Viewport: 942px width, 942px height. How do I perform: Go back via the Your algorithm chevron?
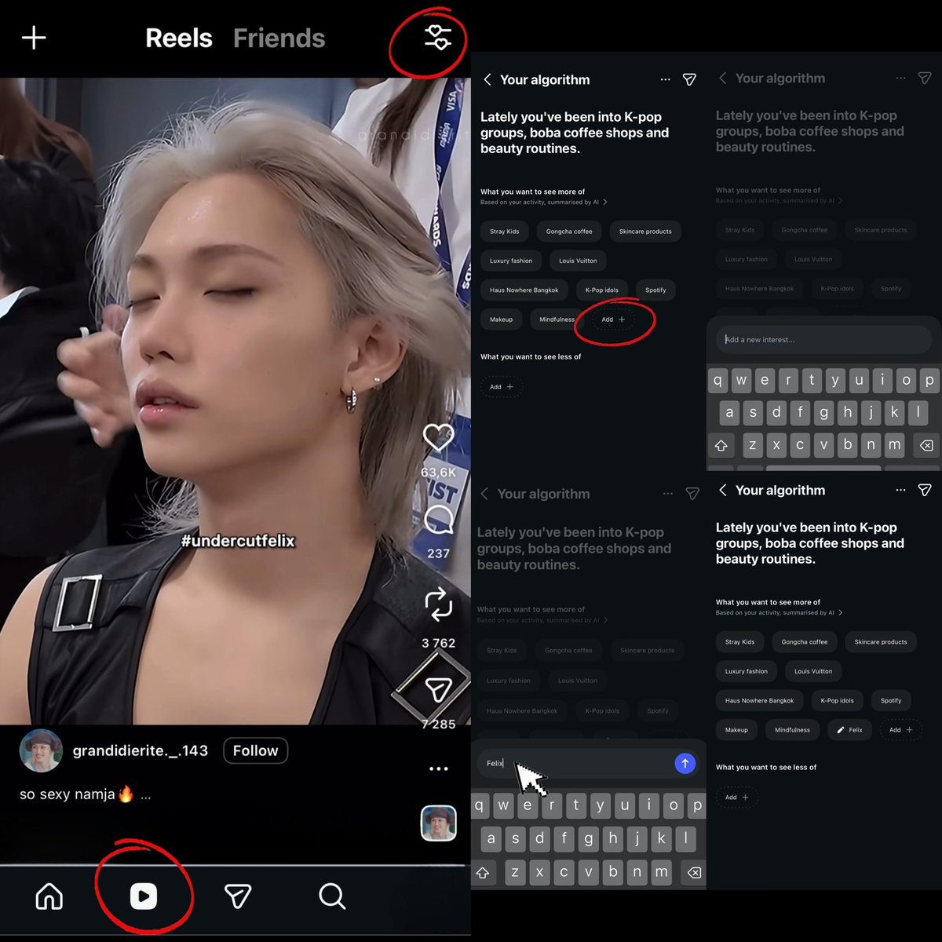coord(487,79)
